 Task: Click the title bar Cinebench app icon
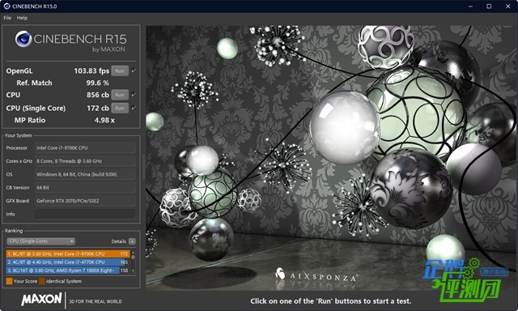pyautogui.click(x=6, y=6)
